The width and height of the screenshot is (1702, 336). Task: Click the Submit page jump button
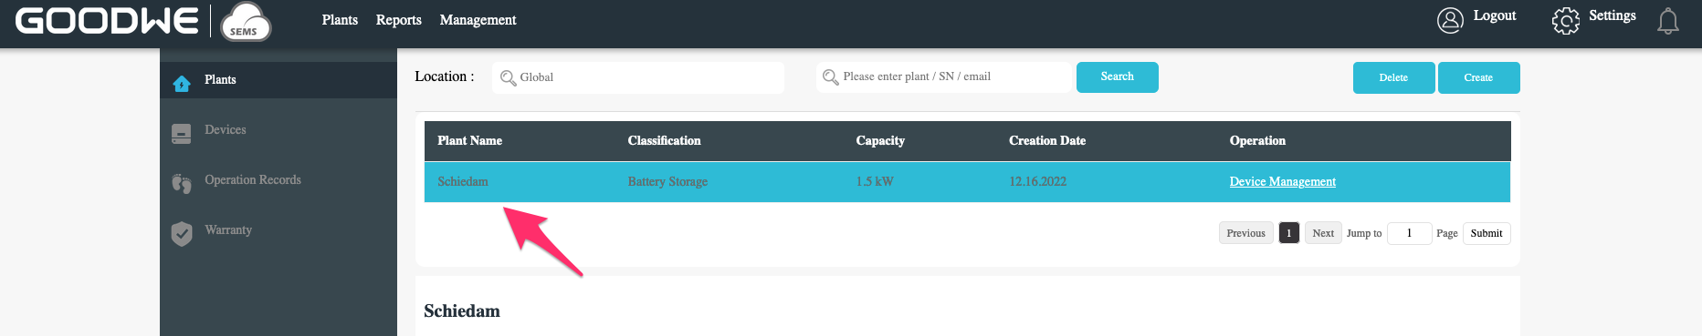pos(1487,233)
